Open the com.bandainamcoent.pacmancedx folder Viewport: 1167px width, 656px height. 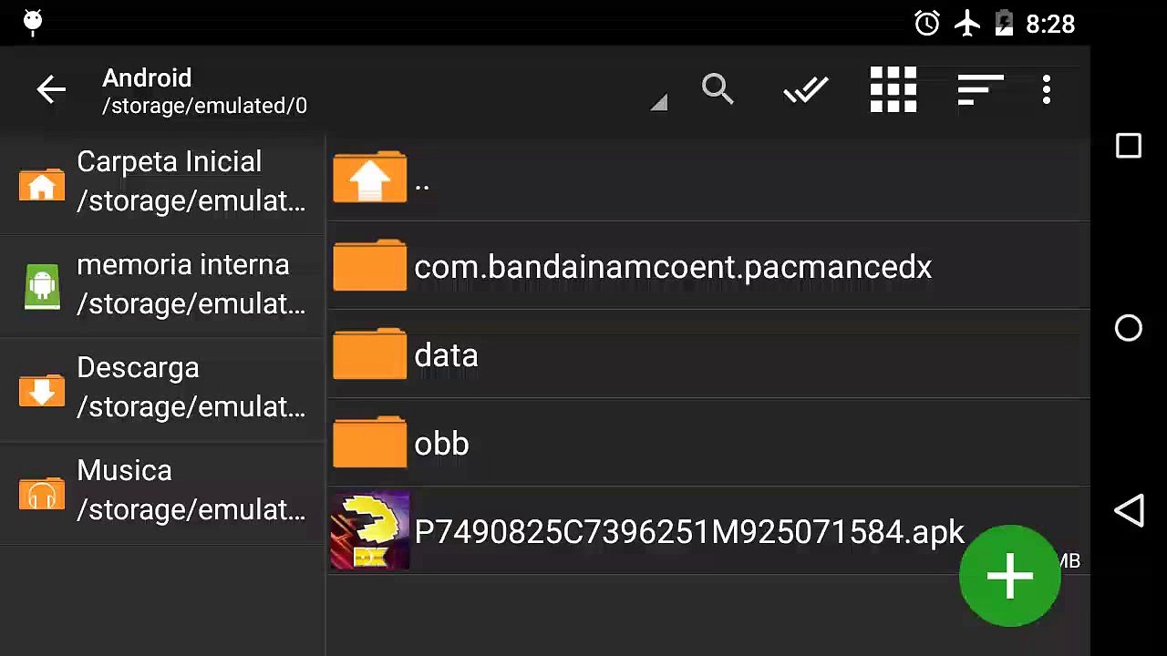pyautogui.click(x=672, y=267)
